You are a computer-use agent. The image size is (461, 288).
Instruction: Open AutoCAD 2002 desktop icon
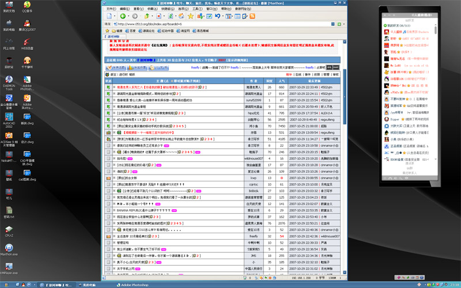9,115
